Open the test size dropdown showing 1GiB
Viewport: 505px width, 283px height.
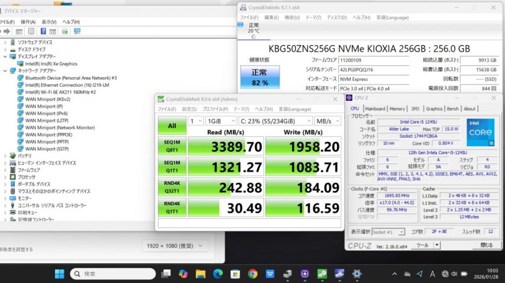pos(221,121)
